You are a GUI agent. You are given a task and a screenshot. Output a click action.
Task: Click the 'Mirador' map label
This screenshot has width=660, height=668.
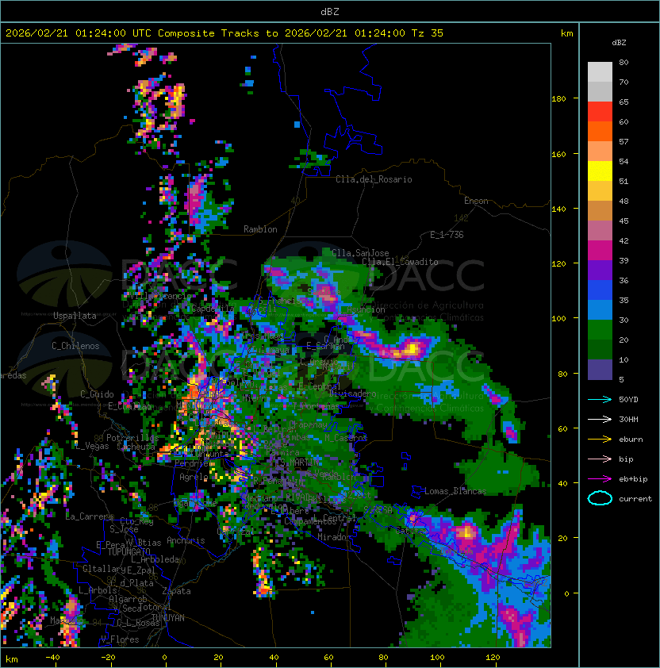coord(334,537)
